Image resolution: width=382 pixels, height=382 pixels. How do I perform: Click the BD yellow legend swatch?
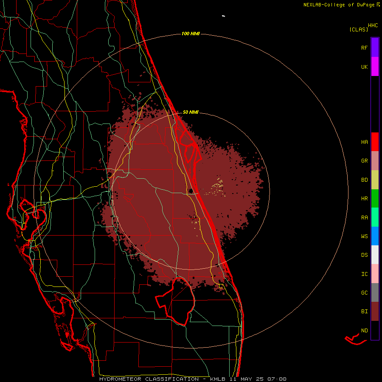(x=375, y=180)
